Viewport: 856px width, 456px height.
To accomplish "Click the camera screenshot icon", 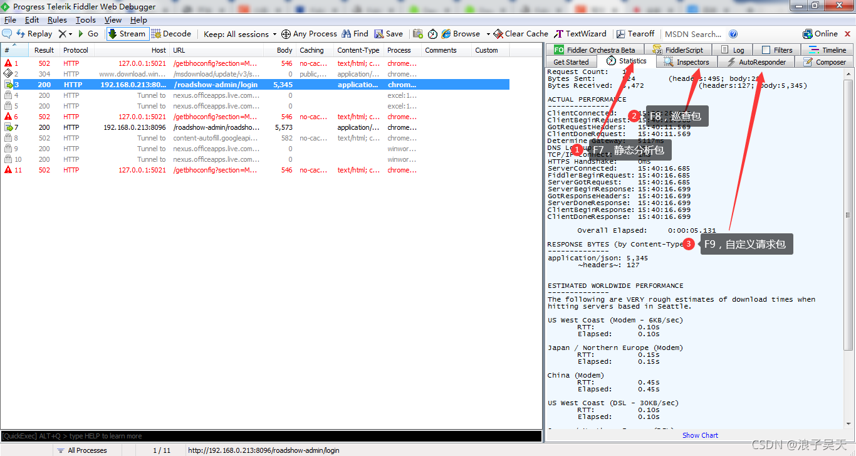I will point(418,34).
